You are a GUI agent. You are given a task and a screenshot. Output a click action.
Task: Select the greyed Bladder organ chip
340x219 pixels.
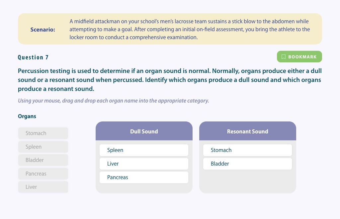(43, 160)
